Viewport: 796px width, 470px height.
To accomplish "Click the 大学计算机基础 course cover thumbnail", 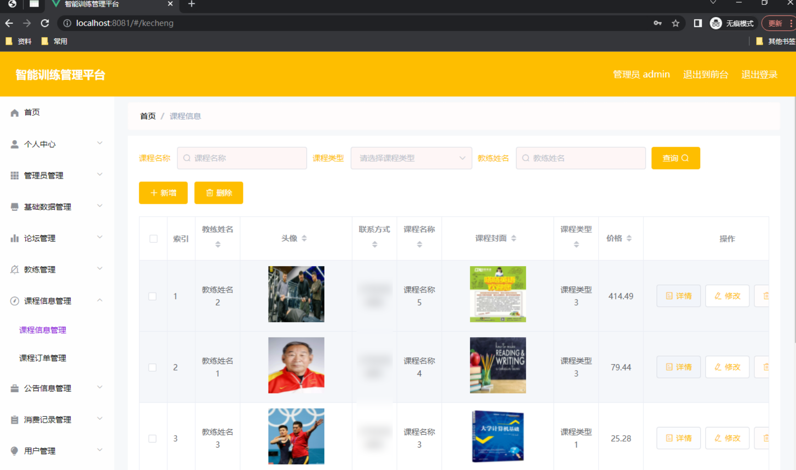I will pos(498,436).
